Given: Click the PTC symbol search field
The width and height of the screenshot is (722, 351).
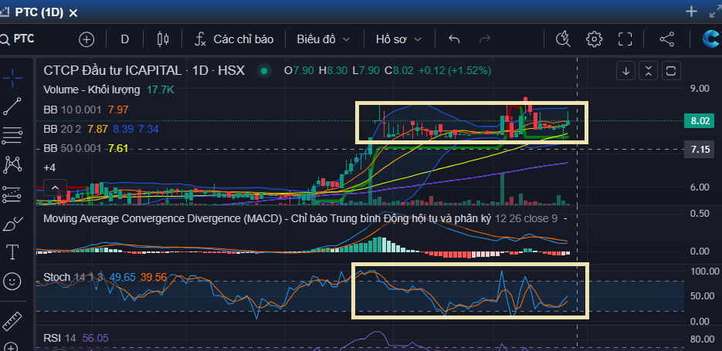Looking at the screenshot, I should pyautogui.click(x=31, y=39).
